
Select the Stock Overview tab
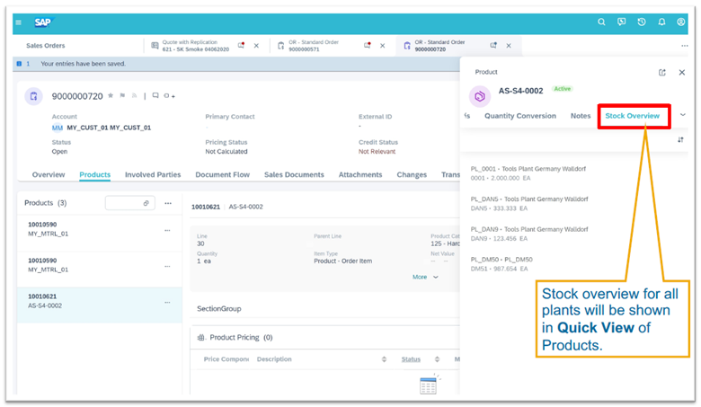coord(632,116)
